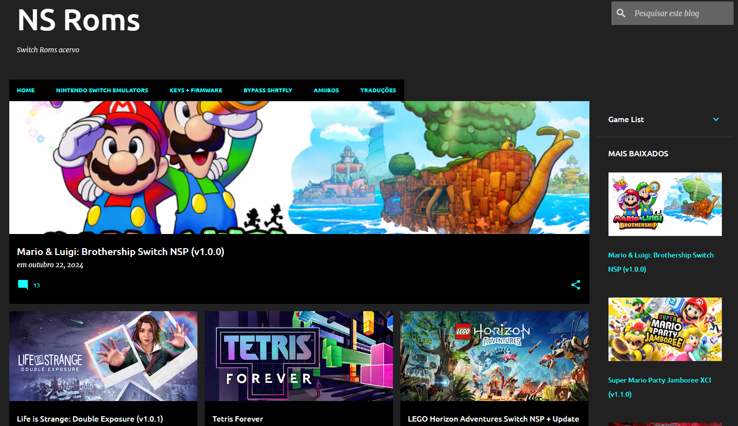Select the Amiibos menu item
The width and height of the screenshot is (738, 426).
tap(326, 90)
